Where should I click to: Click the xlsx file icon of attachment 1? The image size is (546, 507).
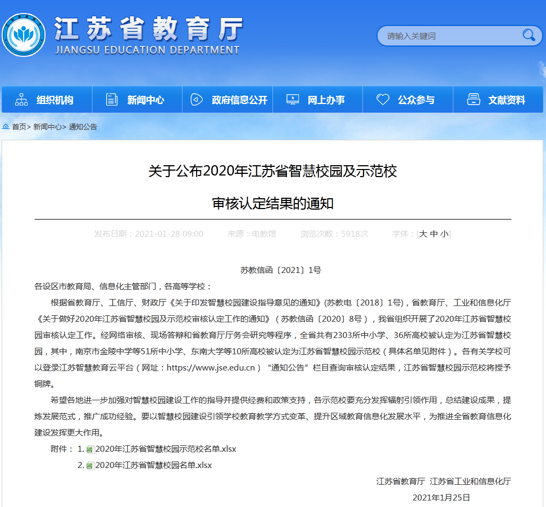coord(90,449)
